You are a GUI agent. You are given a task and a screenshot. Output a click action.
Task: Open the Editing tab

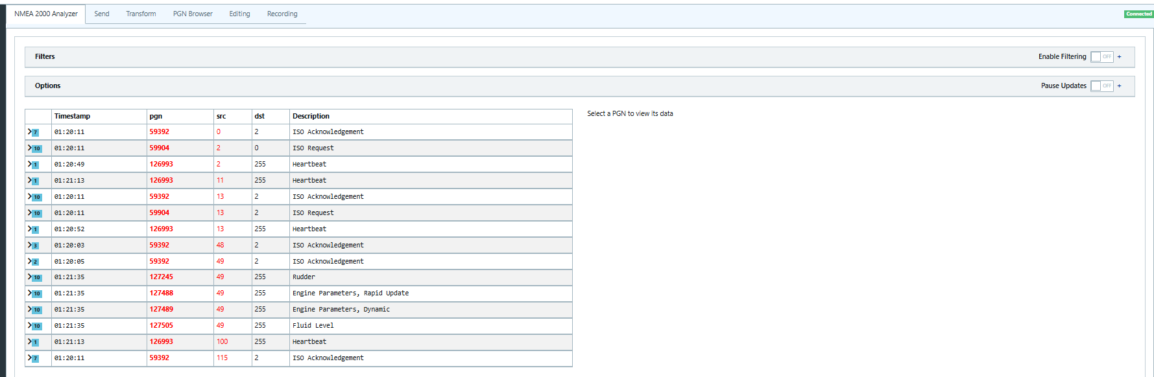pyautogui.click(x=239, y=14)
